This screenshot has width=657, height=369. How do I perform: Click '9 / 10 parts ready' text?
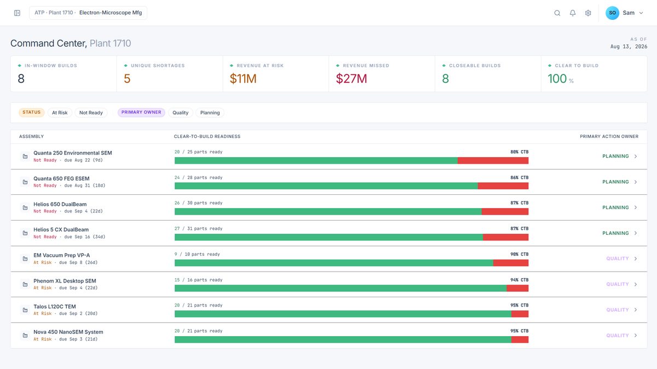(197, 254)
